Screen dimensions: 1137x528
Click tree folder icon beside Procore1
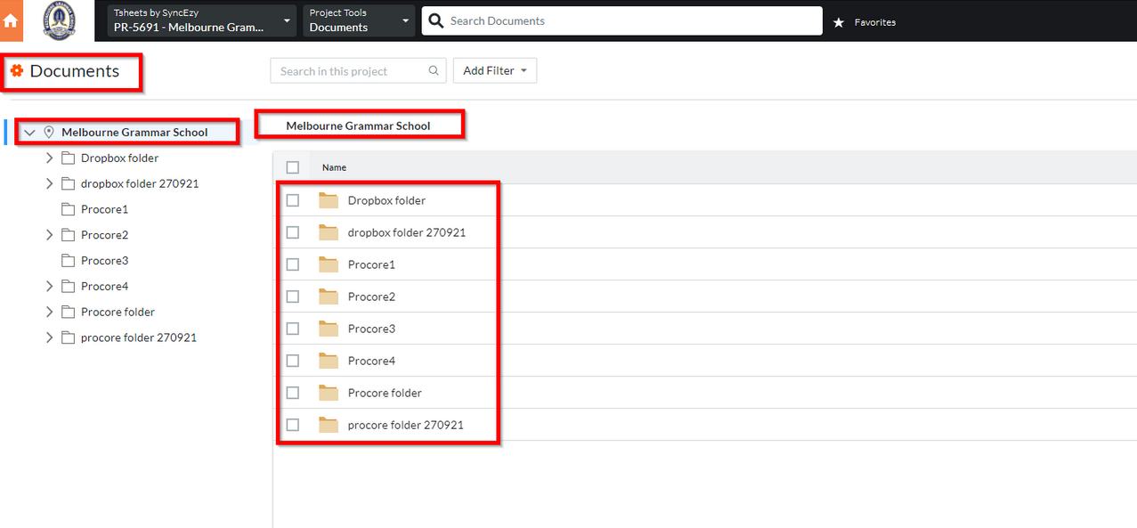(68, 209)
